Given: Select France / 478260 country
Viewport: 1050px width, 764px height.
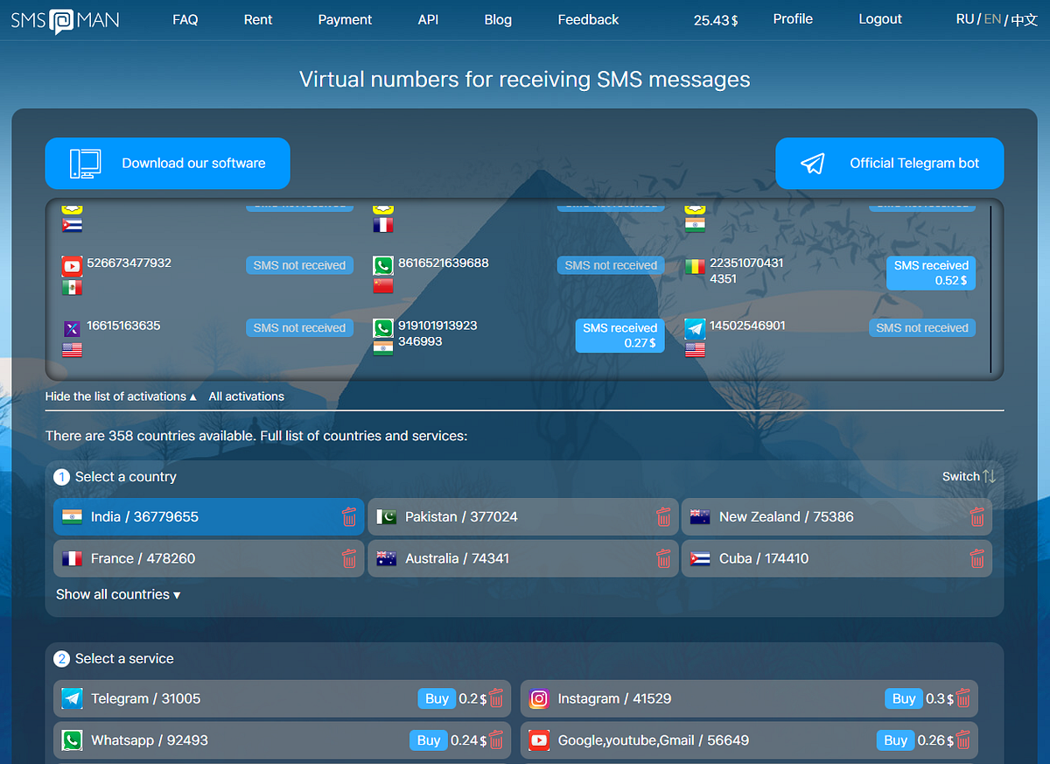Looking at the screenshot, I should [208, 558].
